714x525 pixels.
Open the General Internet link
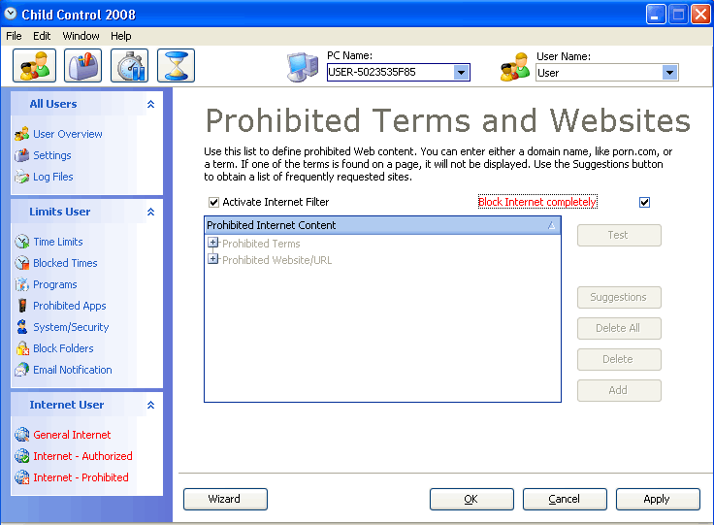click(72, 435)
